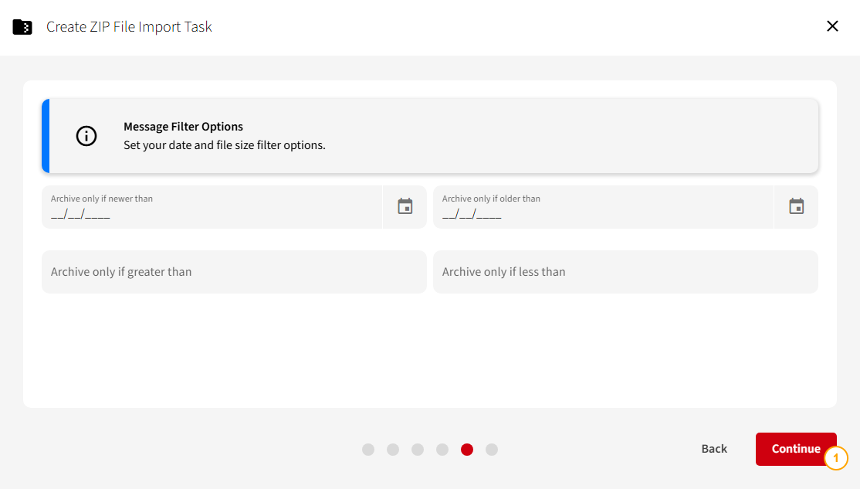This screenshot has width=860, height=489.
Task: Click the numbered badge near Continue
Action: [x=836, y=458]
